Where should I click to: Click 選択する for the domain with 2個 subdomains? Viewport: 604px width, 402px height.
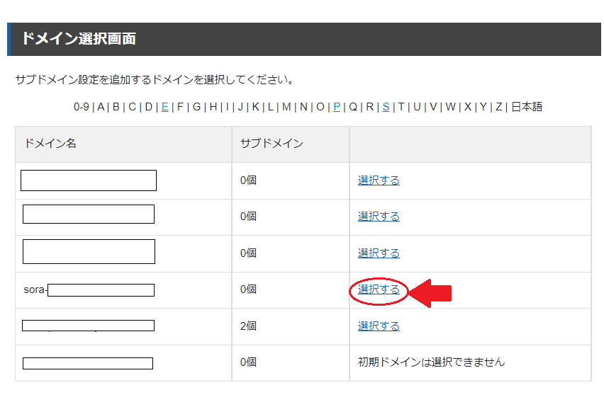(379, 326)
